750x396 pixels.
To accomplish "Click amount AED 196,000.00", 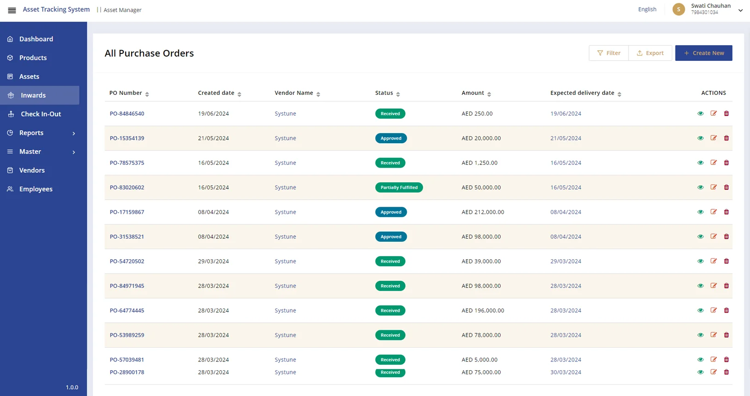I will point(483,310).
